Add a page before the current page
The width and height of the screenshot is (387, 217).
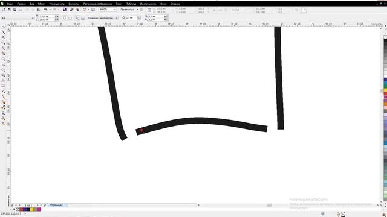(x=12, y=205)
